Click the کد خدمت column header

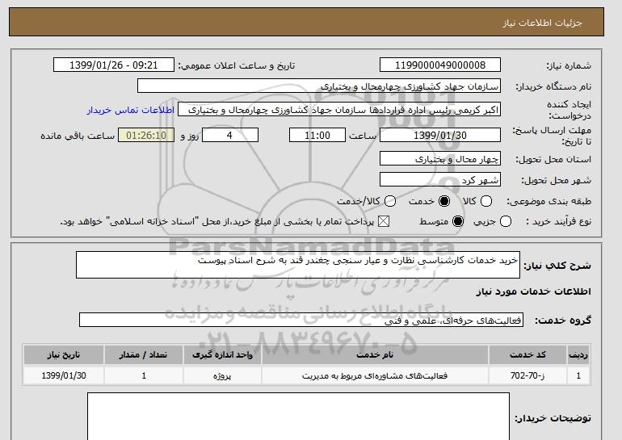pos(527,354)
